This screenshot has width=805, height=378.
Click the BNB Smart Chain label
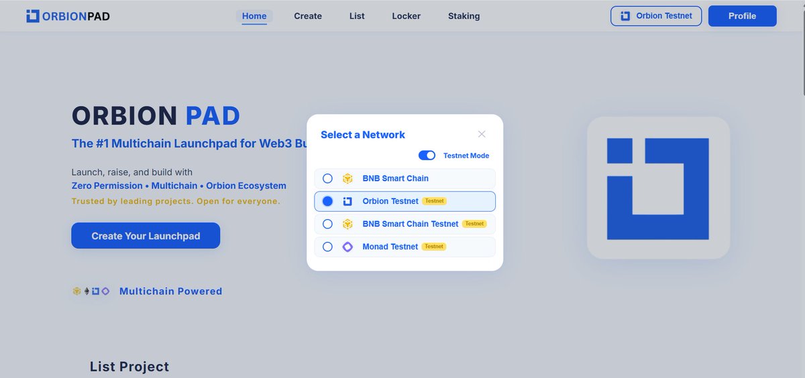pyautogui.click(x=396, y=178)
